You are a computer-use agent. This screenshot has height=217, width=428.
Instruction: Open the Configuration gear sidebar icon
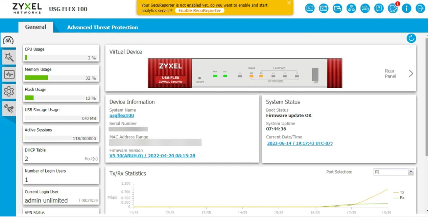pyautogui.click(x=9, y=91)
